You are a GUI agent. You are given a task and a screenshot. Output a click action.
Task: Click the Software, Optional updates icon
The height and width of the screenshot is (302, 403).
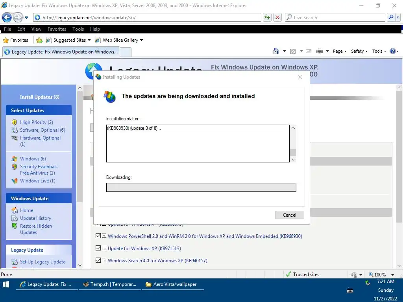pyautogui.click(x=15, y=130)
